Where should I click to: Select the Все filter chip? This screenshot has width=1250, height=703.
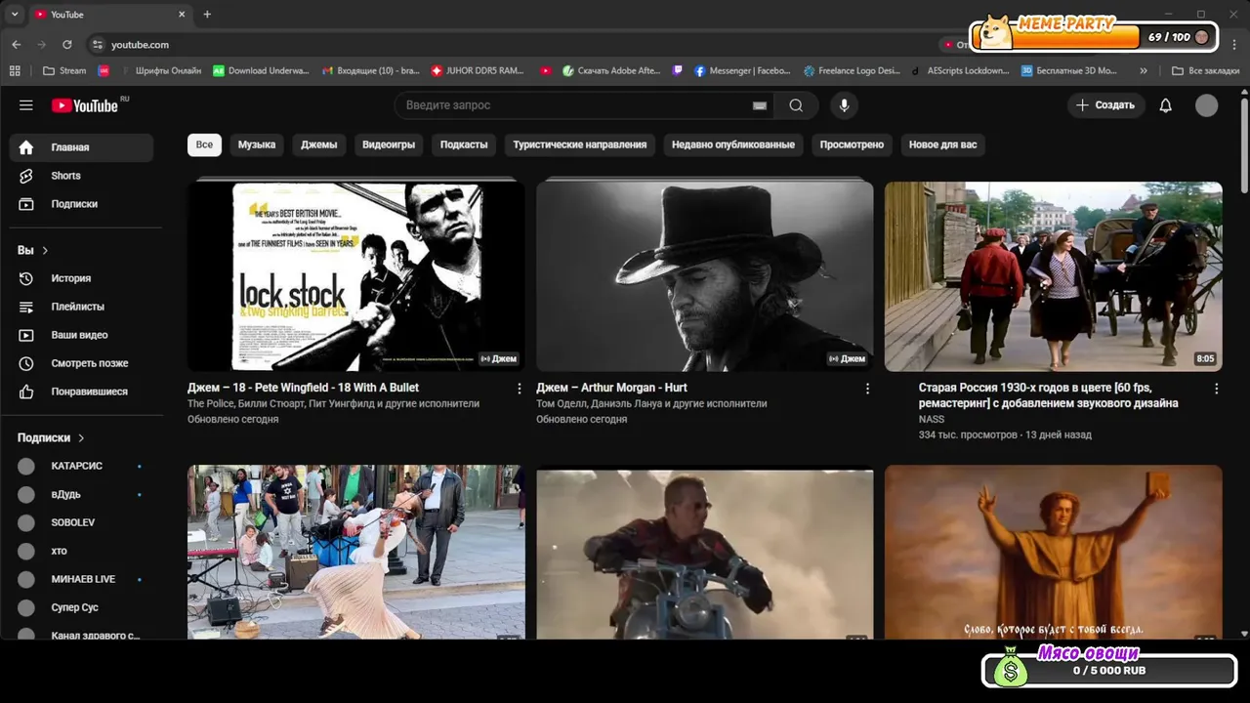204,145
